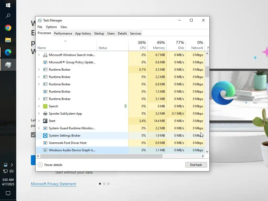This screenshot has width=268, height=201.
Task: Toggle the checkbox behind Task Manager
Action: click(x=33, y=135)
